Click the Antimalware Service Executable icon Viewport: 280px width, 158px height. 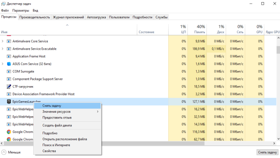(x=9, y=49)
